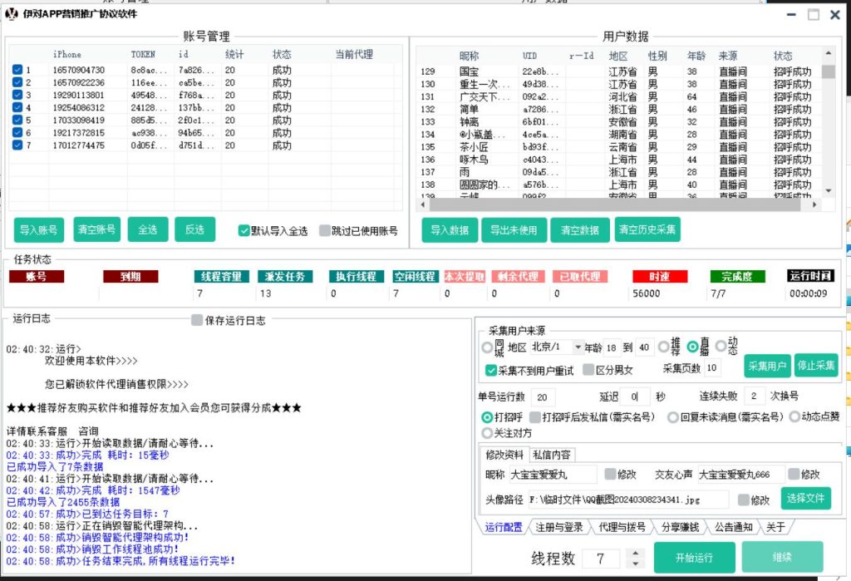
Task: Click 采集用户 to start collecting users
Action: point(765,365)
